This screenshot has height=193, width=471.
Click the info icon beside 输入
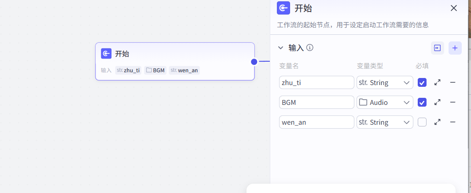[310, 48]
